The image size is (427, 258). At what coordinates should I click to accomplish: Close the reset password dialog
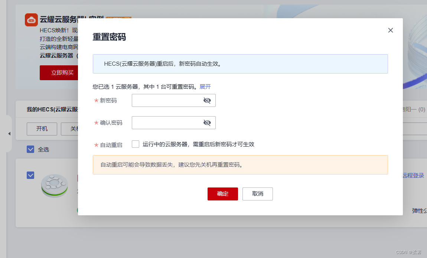click(x=390, y=30)
